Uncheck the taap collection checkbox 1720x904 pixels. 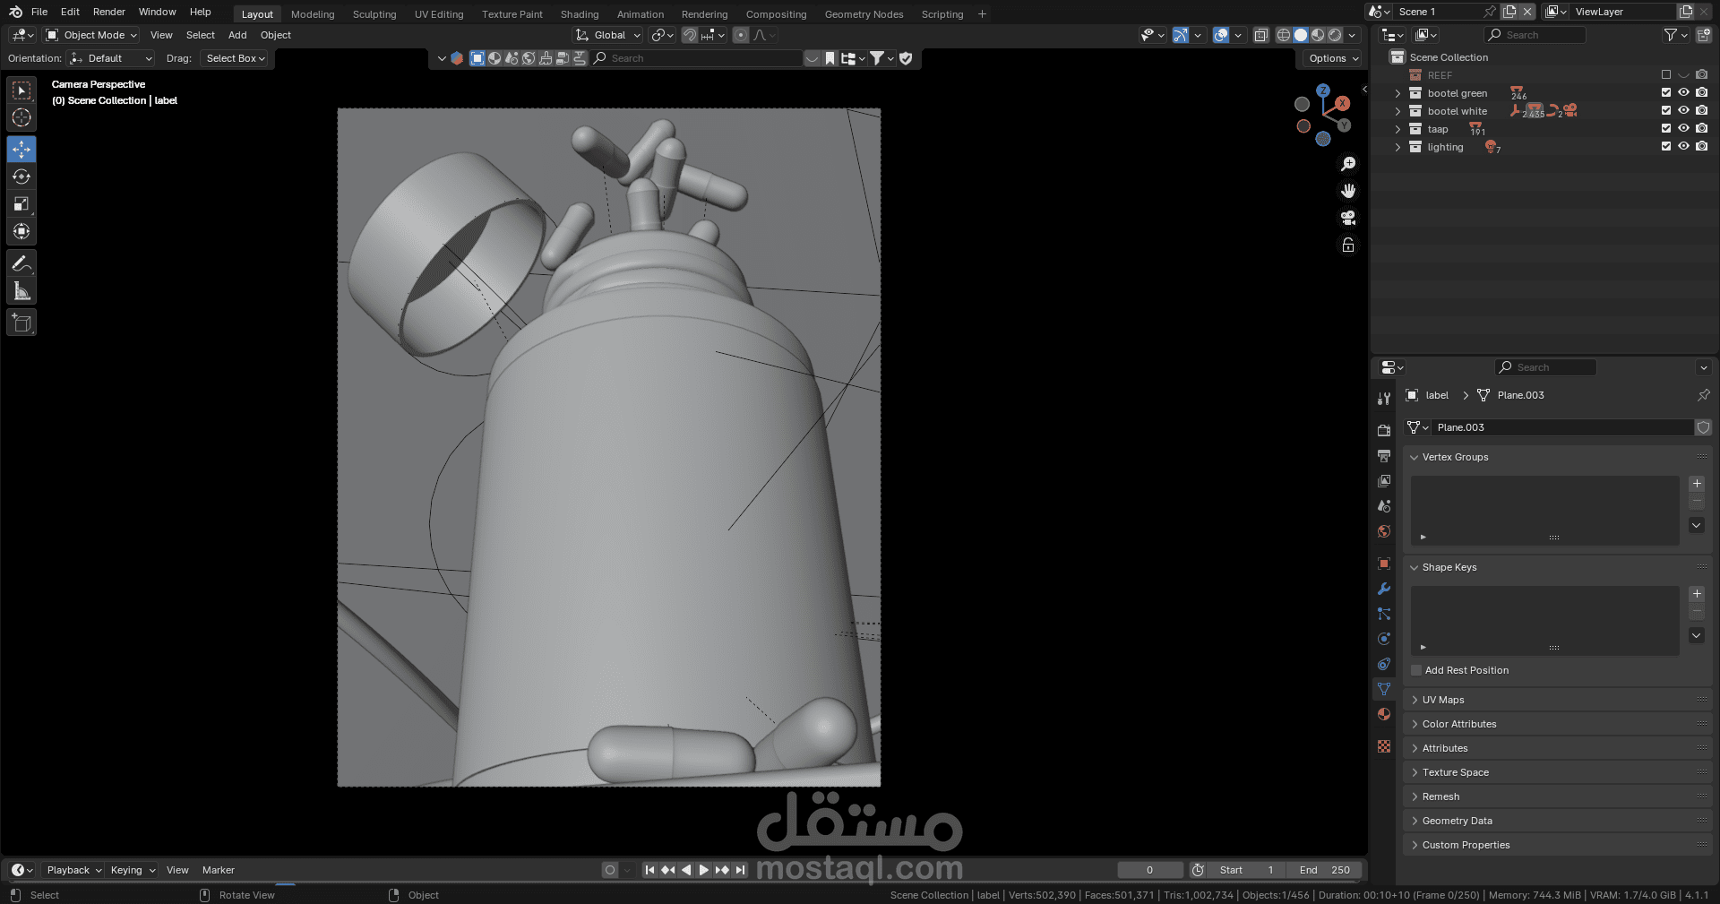pyautogui.click(x=1666, y=129)
